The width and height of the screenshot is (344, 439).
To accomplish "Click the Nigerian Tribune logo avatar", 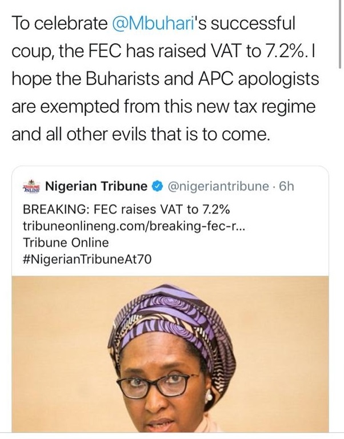I will (31, 186).
